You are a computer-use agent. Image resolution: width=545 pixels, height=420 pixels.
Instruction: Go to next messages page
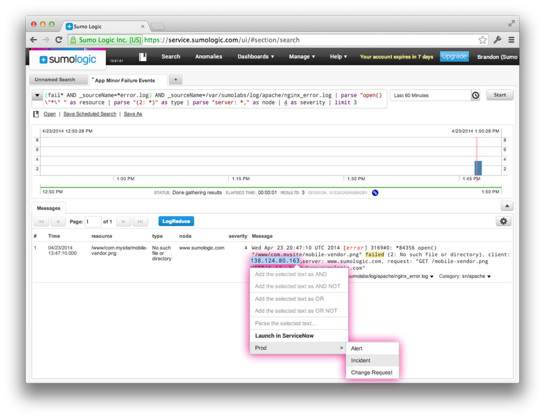(123, 222)
